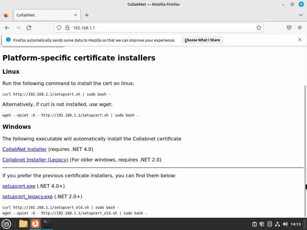The height and width of the screenshot is (230, 307).
Task: Click the forward navigation arrow
Action: pos(18,28)
